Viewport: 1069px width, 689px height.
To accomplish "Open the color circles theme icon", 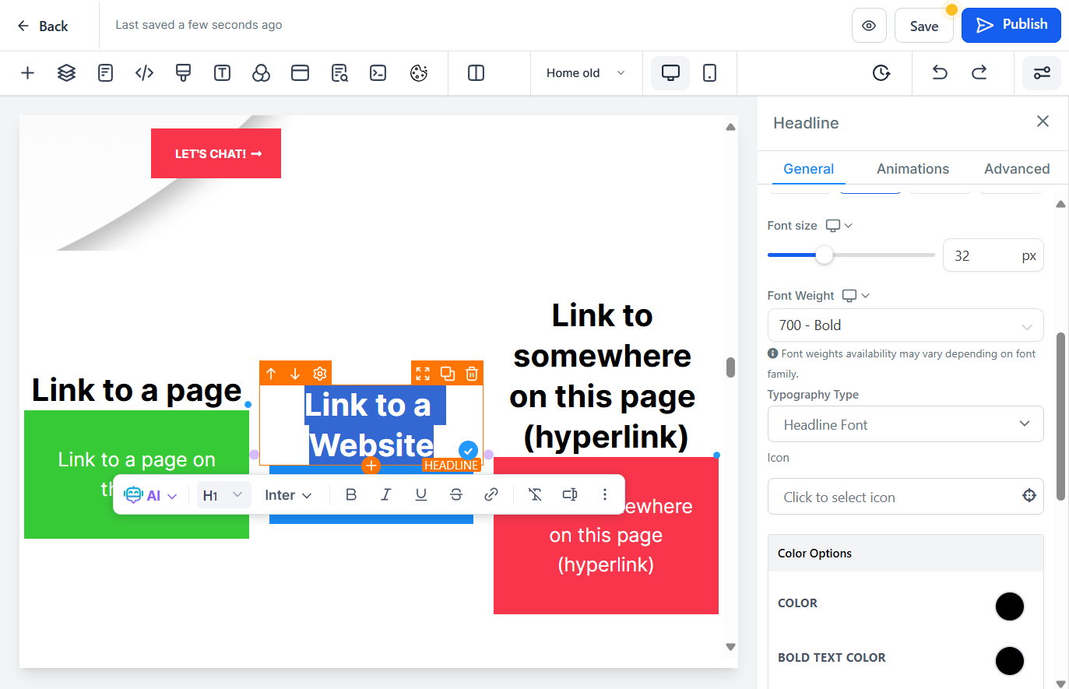I will (261, 73).
